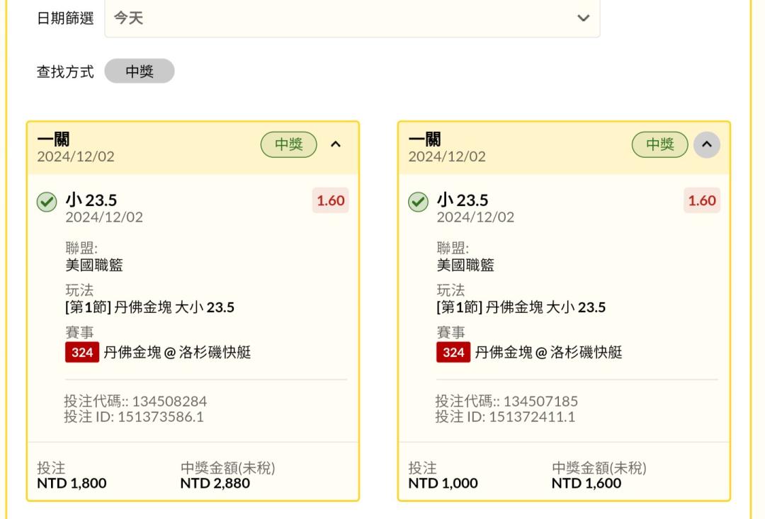This screenshot has height=519, width=765.
Task: Collapse the bet card with ID 151372411.1
Action: pos(706,144)
